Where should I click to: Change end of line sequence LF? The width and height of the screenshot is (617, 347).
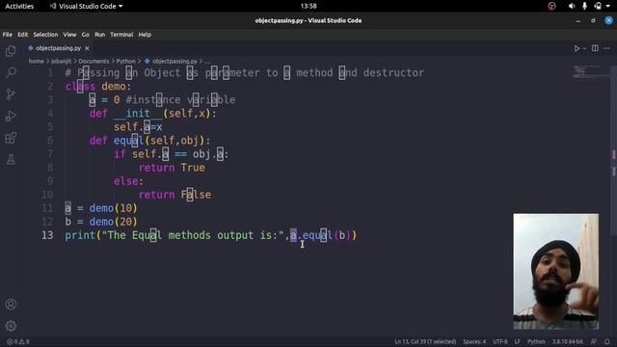[x=517, y=341]
